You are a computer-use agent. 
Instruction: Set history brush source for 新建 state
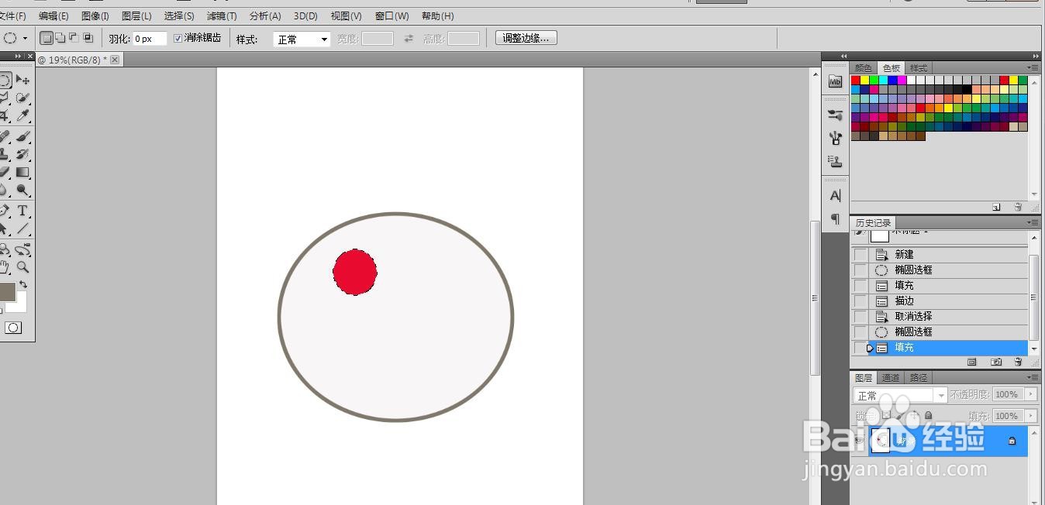tap(860, 254)
